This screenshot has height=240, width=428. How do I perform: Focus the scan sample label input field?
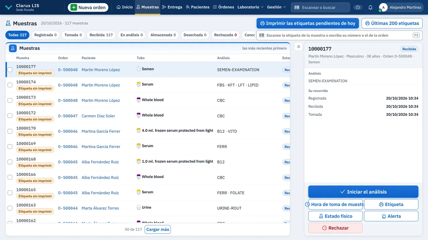(339, 35)
